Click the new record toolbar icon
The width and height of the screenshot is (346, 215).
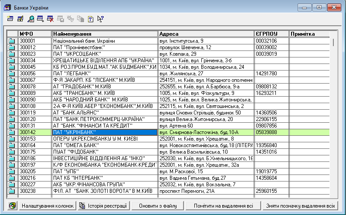[x=10, y=19]
